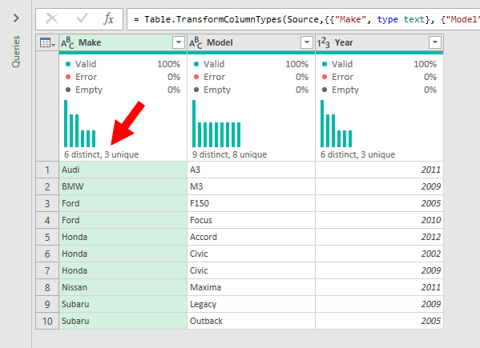The image size is (480, 348).
Task: Select the 2012 year cell
Action: point(379,237)
